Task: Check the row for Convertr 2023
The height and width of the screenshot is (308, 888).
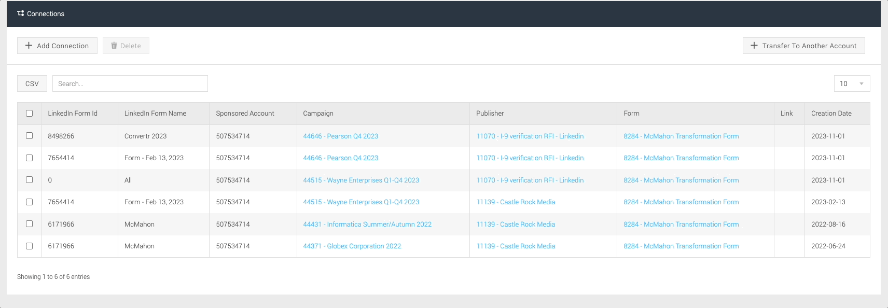Action: tap(29, 136)
